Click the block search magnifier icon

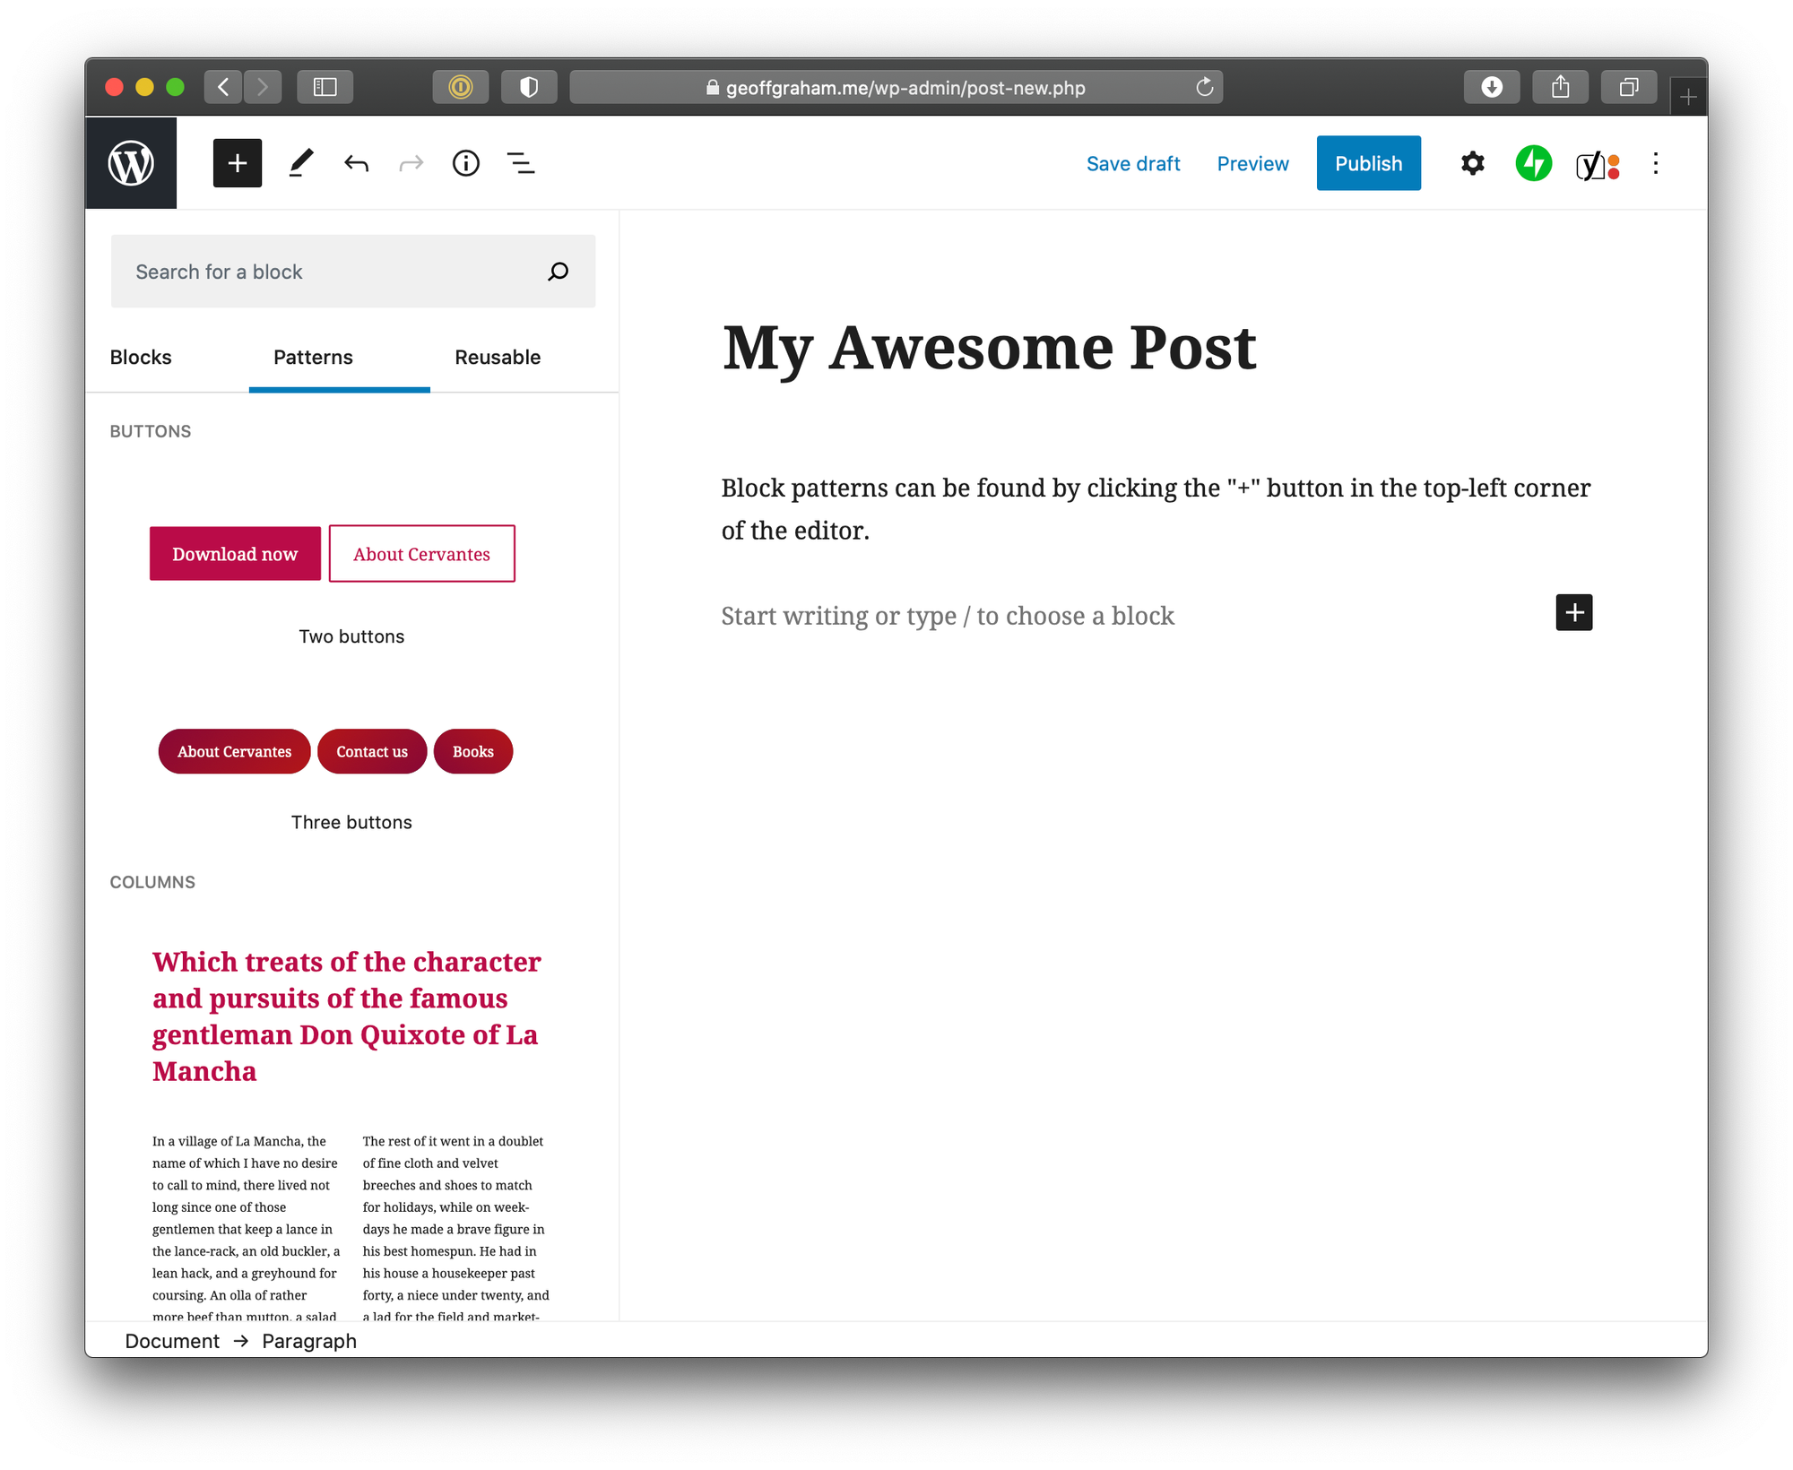pyautogui.click(x=557, y=271)
